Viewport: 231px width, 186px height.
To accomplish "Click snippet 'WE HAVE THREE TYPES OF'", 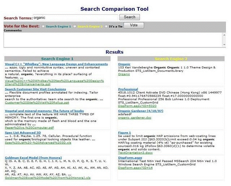I will click(x=74, y=114).
